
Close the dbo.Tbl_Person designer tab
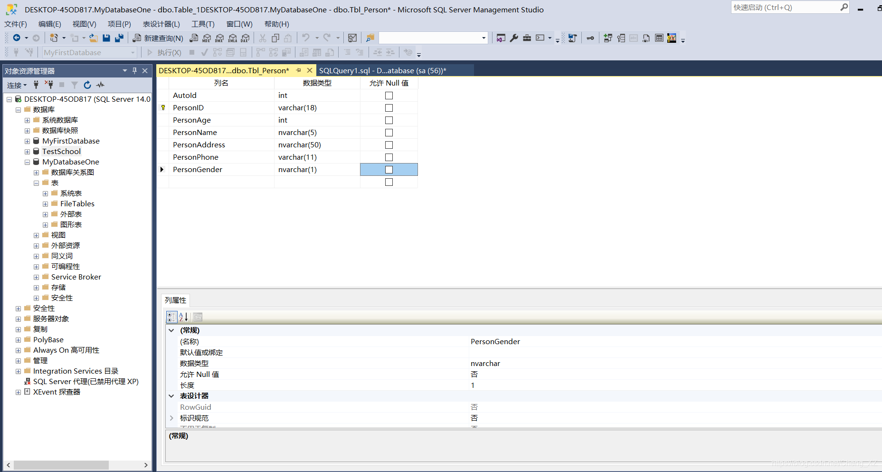[310, 70]
